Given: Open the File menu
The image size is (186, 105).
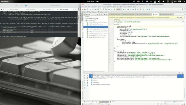Looking at the screenshot, I should pos(83,7).
